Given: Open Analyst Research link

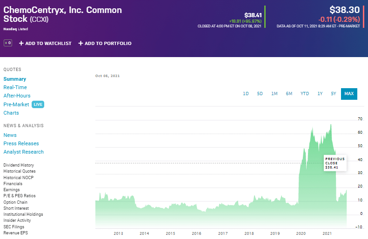Looking at the screenshot, I should [23, 152].
